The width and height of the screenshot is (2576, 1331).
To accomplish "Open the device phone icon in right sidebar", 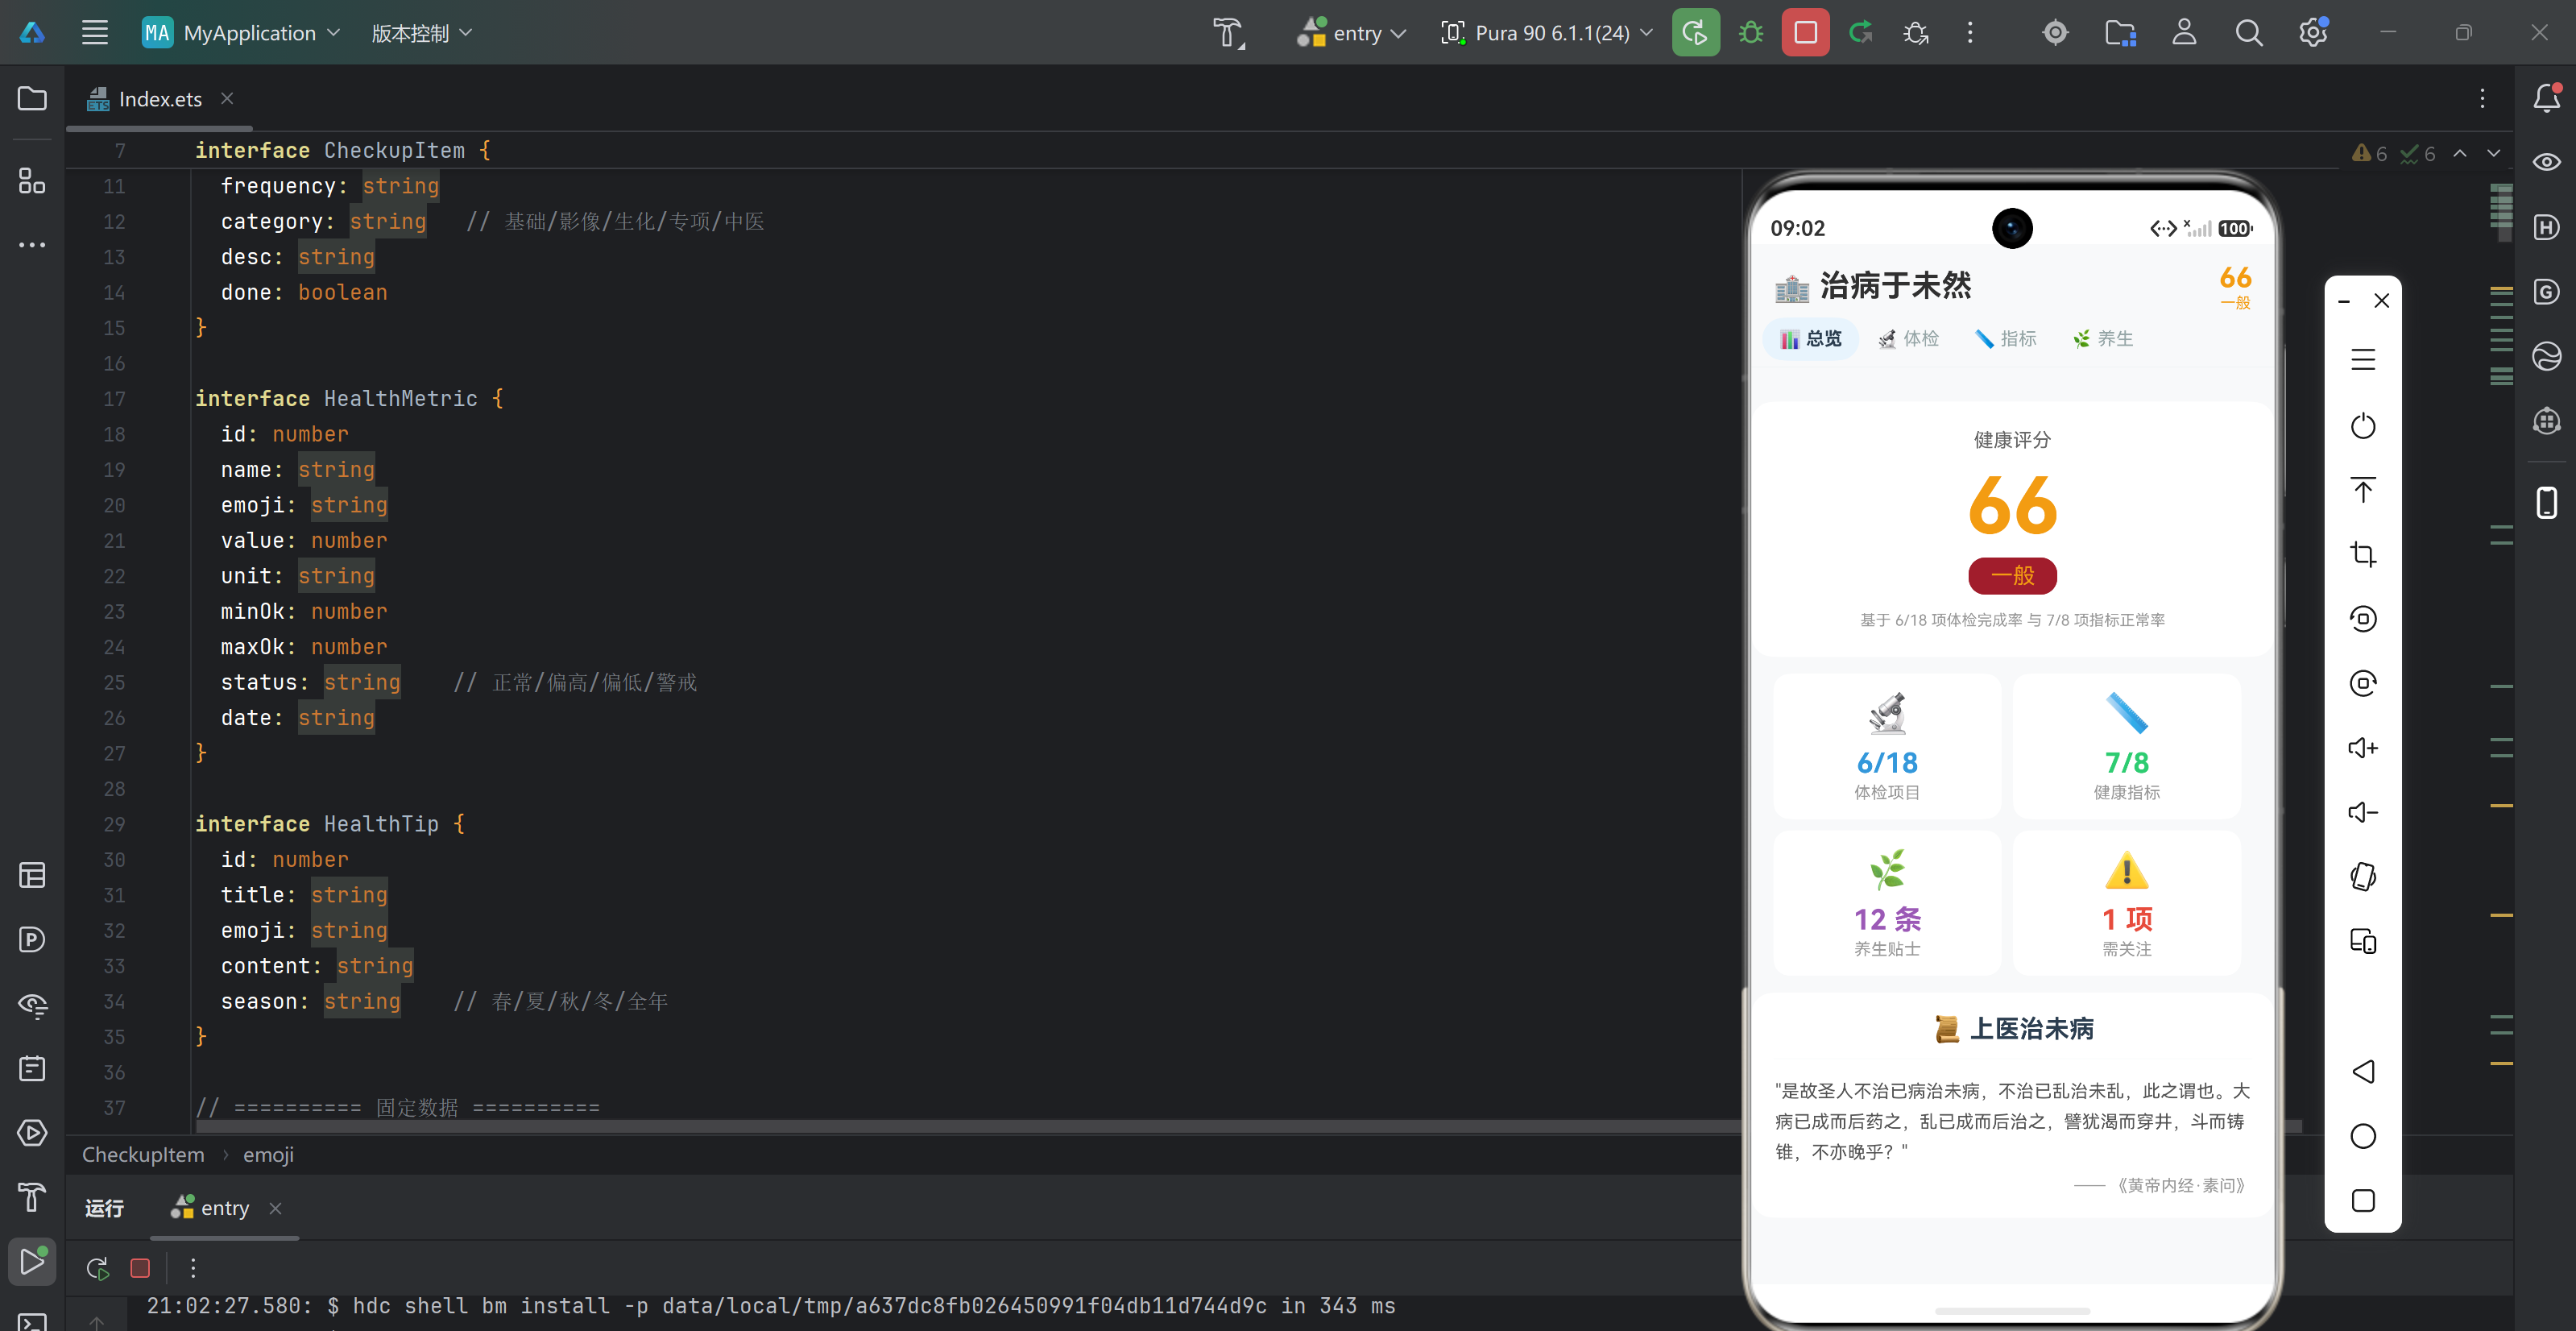I will tap(2546, 502).
